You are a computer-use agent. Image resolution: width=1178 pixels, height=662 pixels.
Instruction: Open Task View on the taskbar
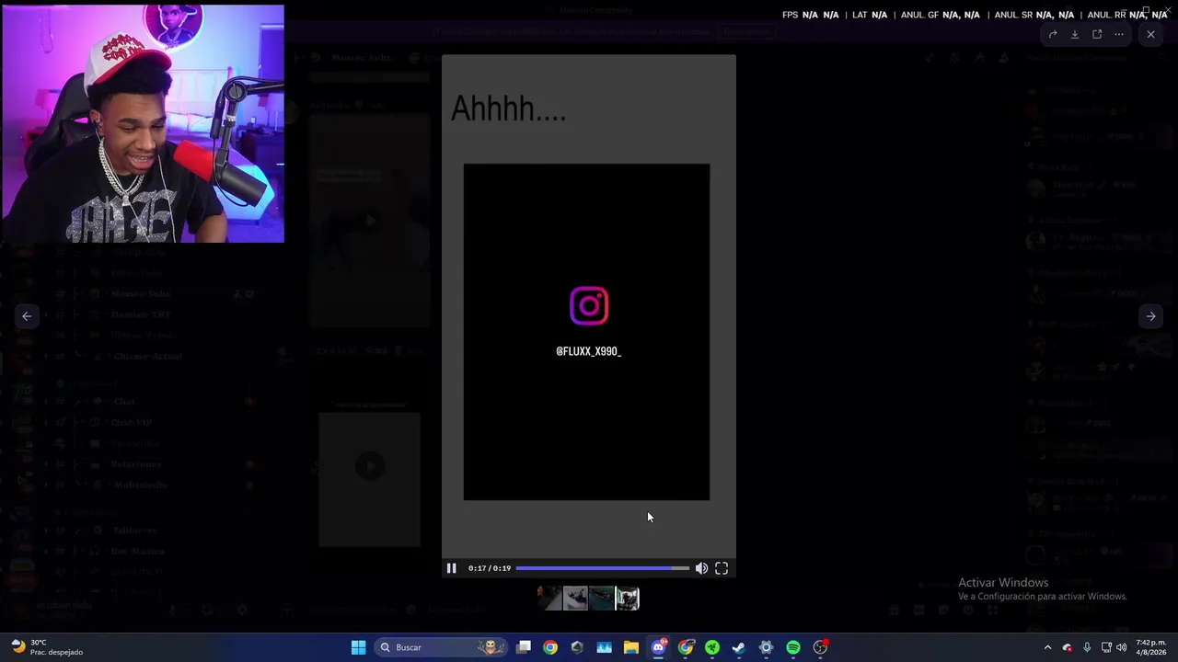pos(524,647)
